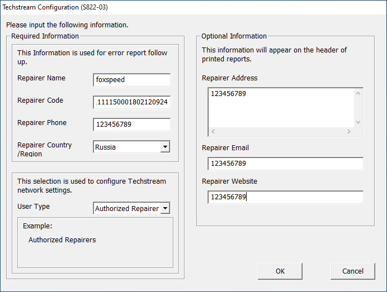
Task: Click the Repairer Name input field
Action: click(131, 80)
